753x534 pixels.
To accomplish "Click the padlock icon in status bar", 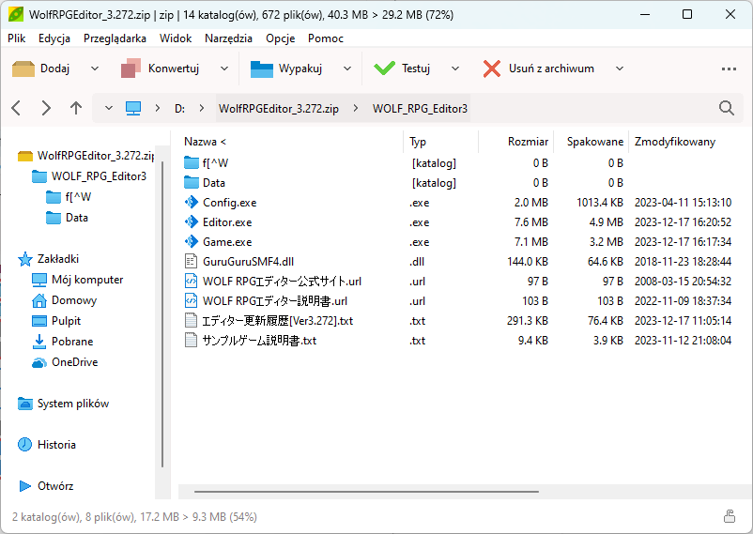I will (x=730, y=516).
